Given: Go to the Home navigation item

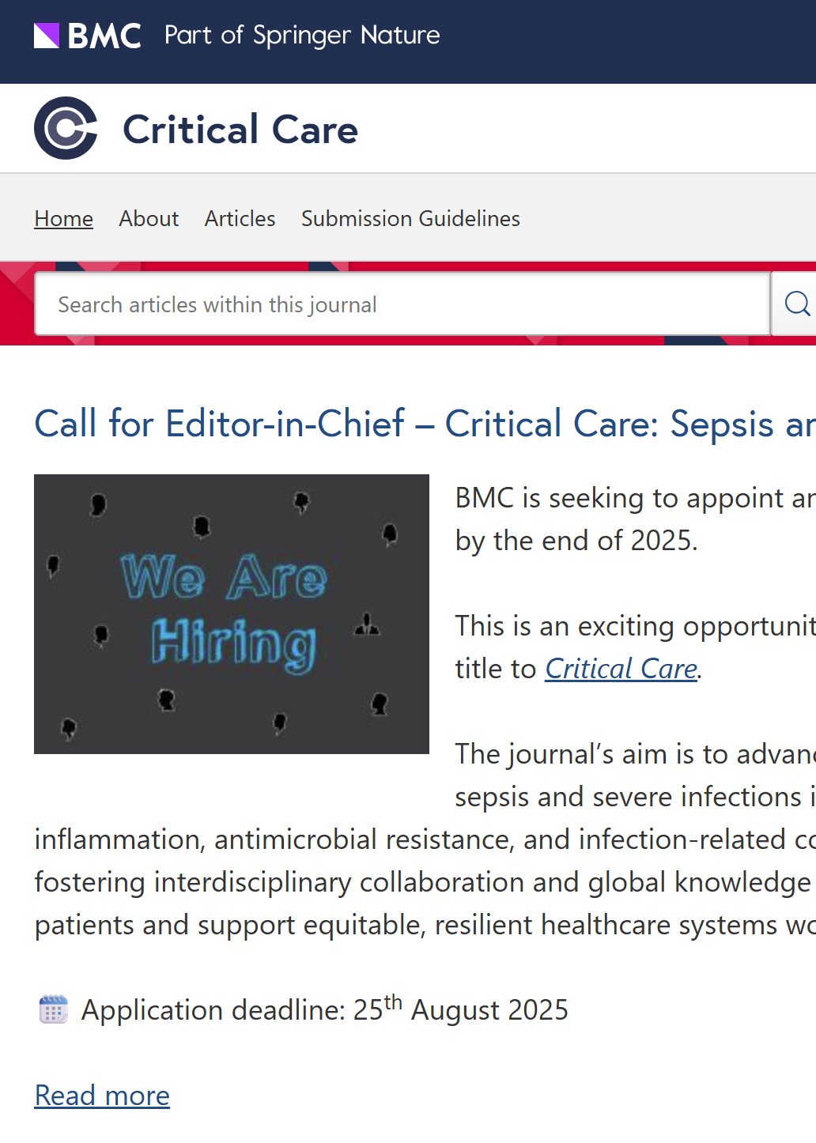Looking at the screenshot, I should click(63, 218).
